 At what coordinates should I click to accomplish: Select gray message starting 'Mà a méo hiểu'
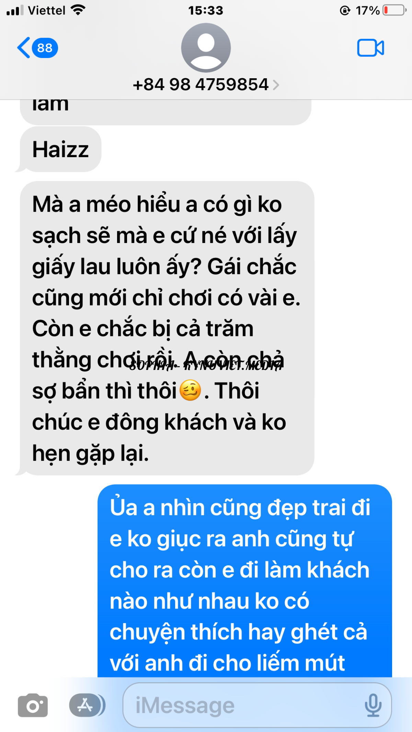coord(167,328)
